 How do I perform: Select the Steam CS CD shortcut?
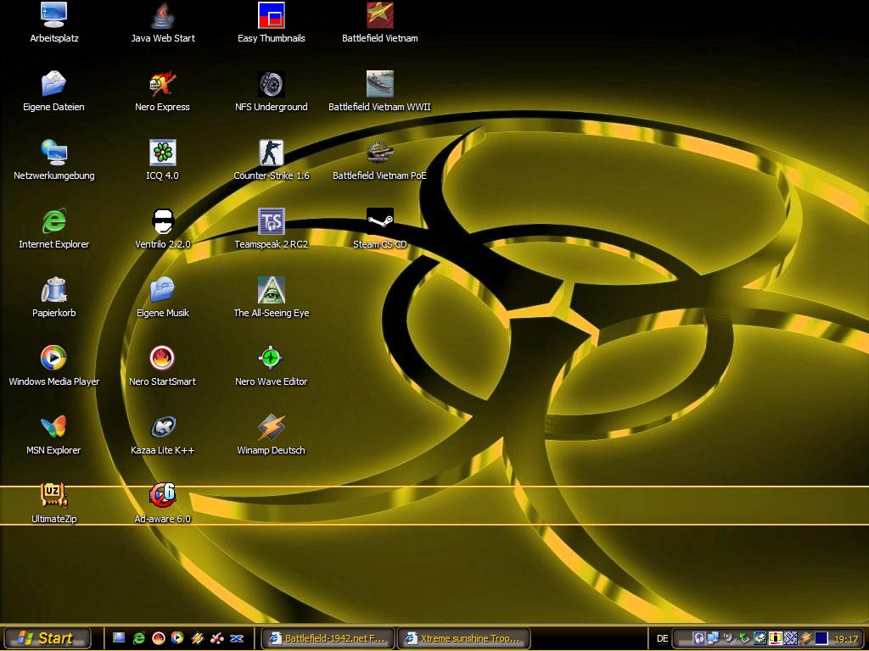[379, 229]
